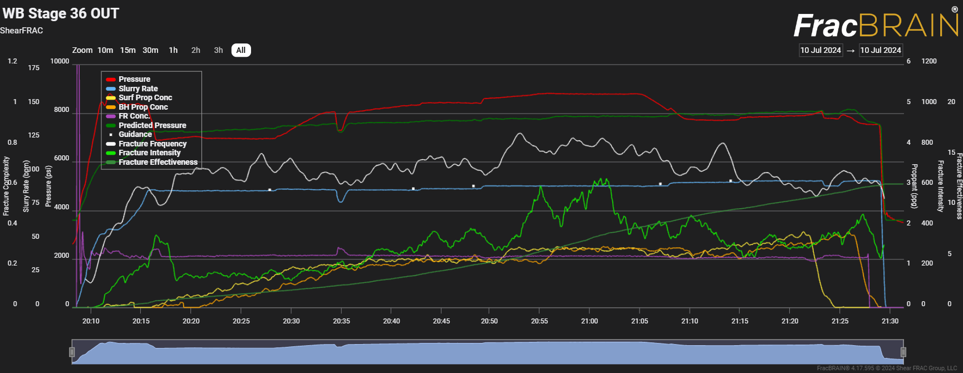Toggle the Pressure series in legend
This screenshot has height=373, width=963.
pos(134,80)
